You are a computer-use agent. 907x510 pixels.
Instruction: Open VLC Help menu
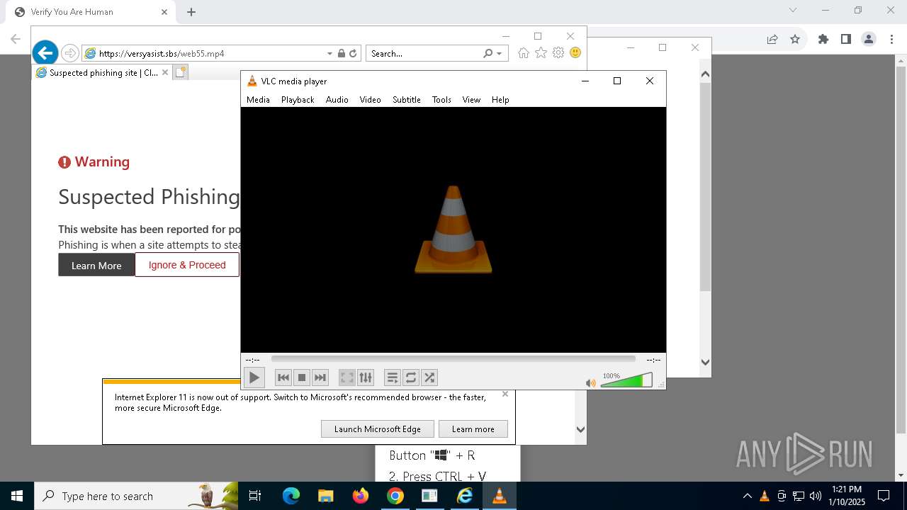500,100
